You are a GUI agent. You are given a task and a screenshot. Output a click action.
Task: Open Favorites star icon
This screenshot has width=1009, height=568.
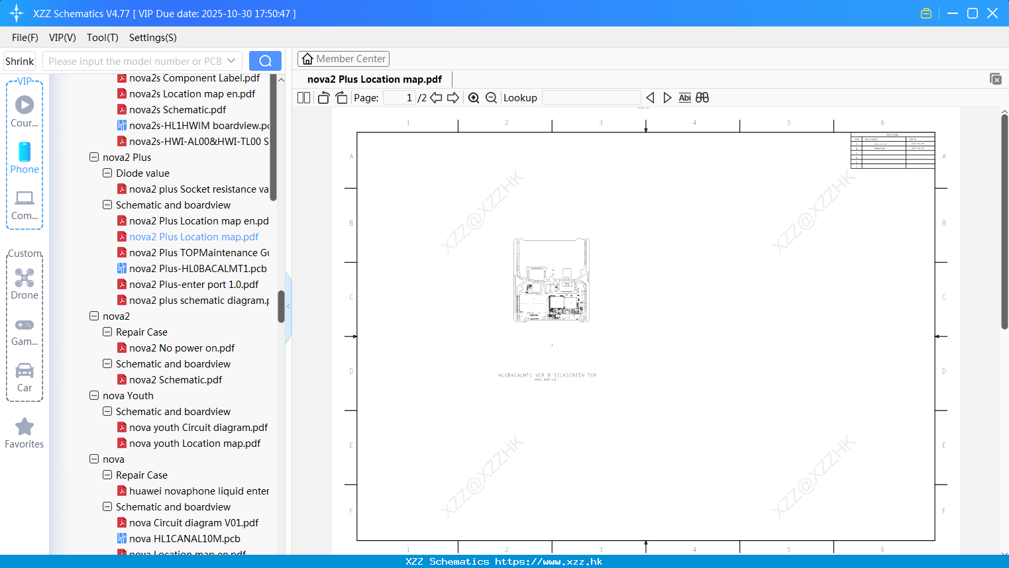25,433
